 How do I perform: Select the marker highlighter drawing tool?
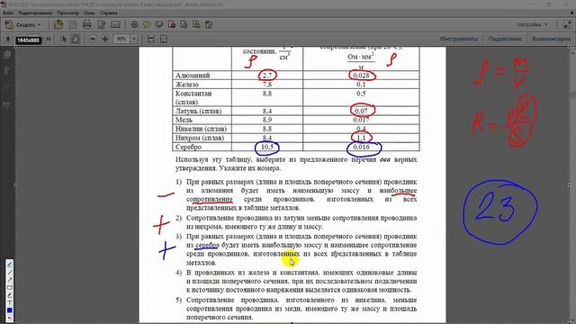(x=10, y=295)
